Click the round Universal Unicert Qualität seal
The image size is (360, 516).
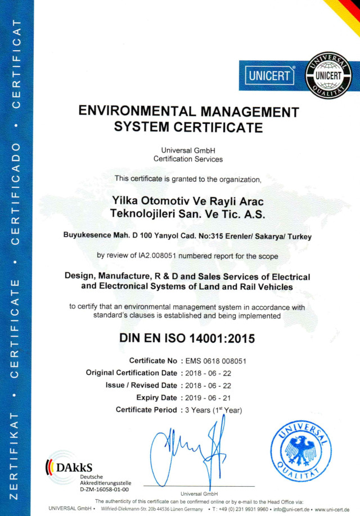click(328, 75)
